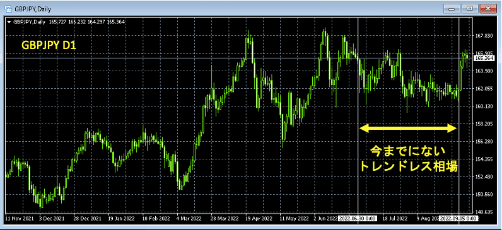The image size is (502, 230).
Task: Click the 154.355 price axis label
Action: pos(484,159)
